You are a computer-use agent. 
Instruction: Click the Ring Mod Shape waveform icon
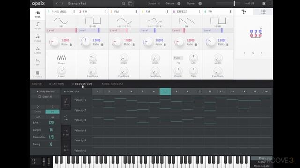[61, 57]
